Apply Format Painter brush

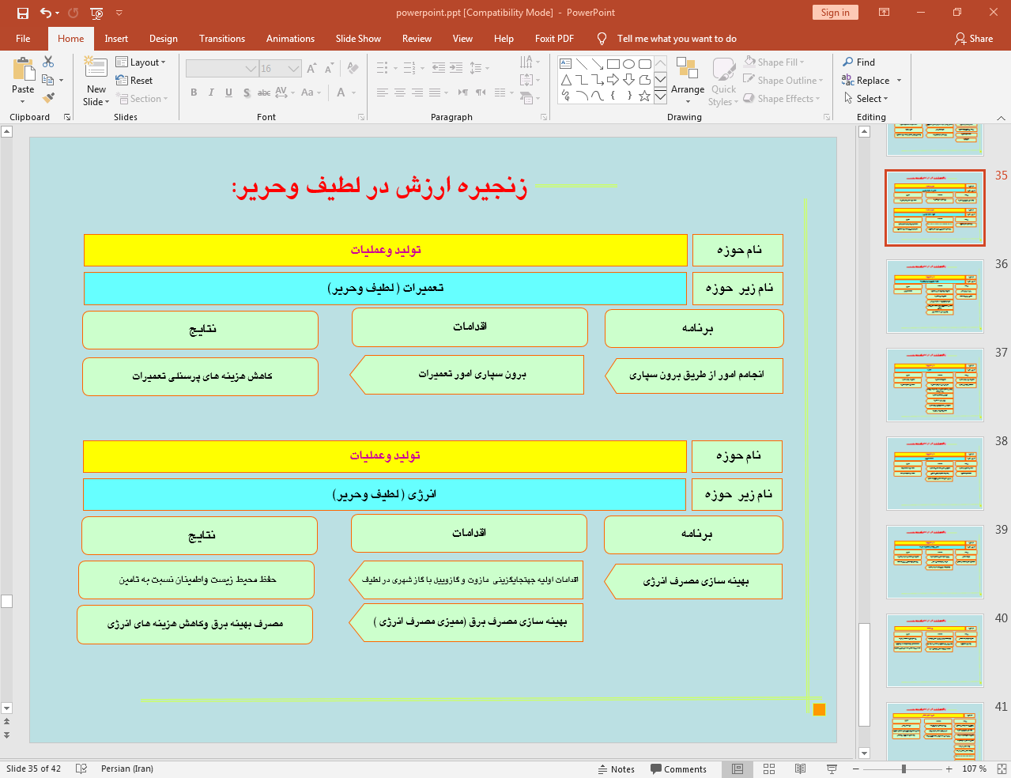pos(48,97)
